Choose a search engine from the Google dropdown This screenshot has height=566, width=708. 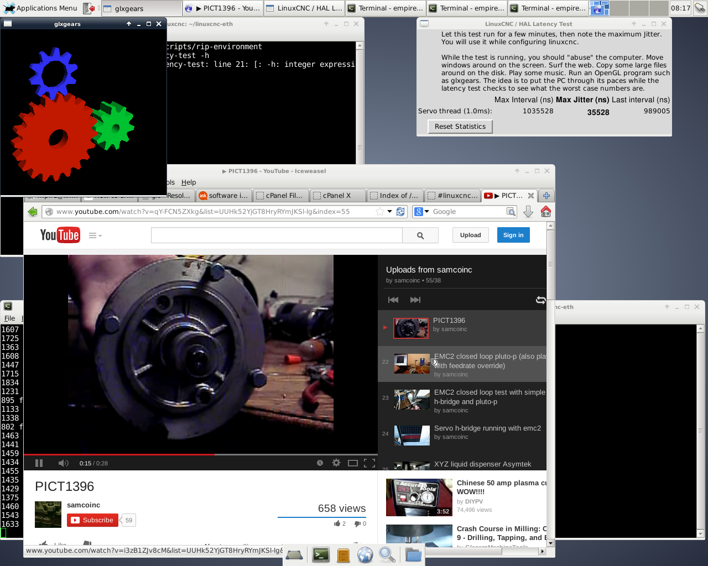[422, 212]
